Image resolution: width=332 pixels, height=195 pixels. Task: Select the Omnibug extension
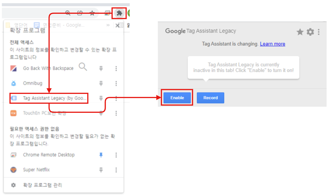point(33,83)
